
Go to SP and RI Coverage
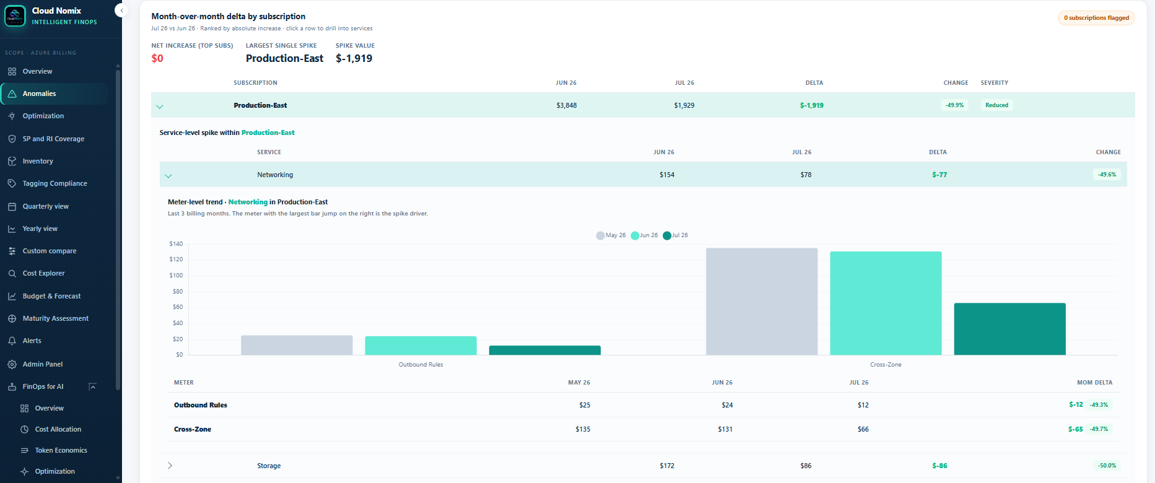[x=54, y=139]
